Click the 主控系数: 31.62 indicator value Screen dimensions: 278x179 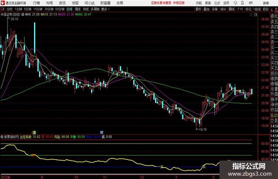click(30, 137)
